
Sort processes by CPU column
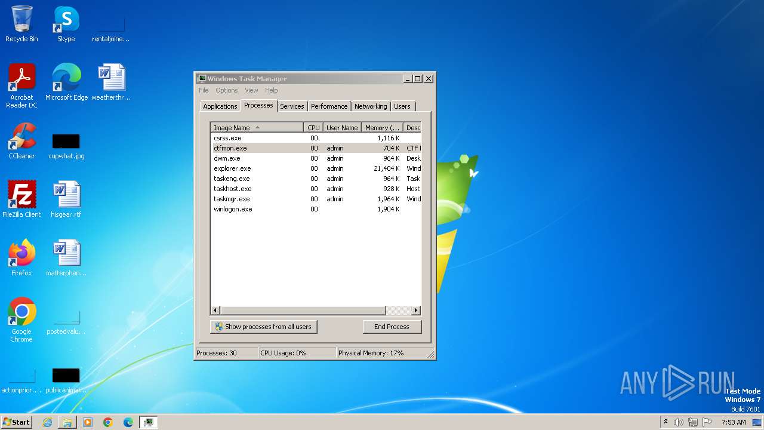pyautogui.click(x=313, y=128)
